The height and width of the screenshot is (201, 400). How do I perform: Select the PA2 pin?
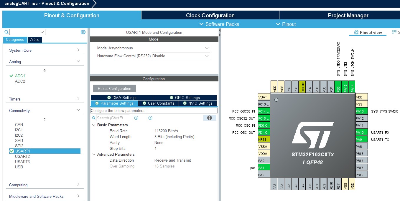[264, 175]
